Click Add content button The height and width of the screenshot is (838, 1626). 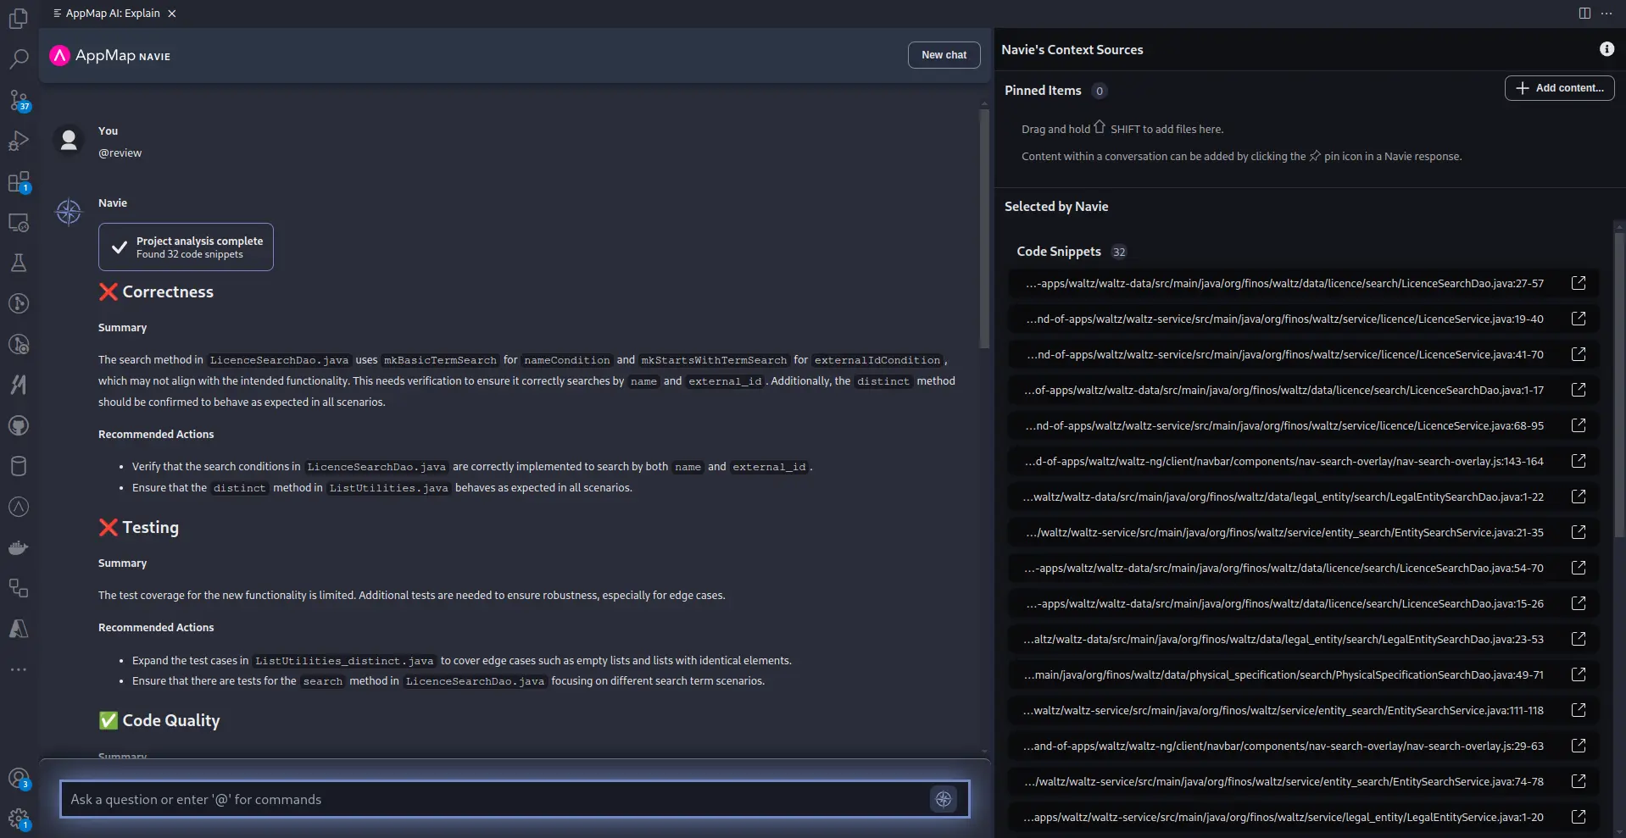[1559, 88]
